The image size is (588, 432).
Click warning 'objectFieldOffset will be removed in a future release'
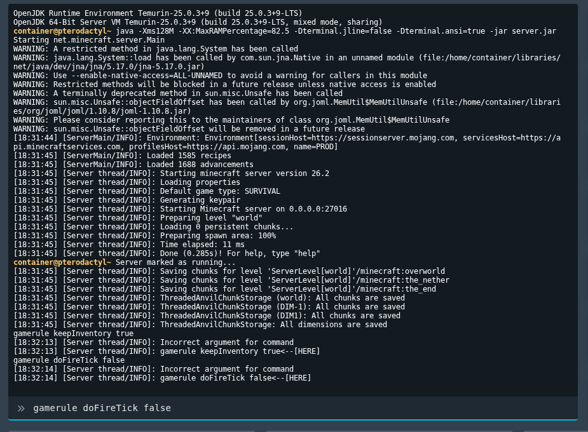pos(189,129)
